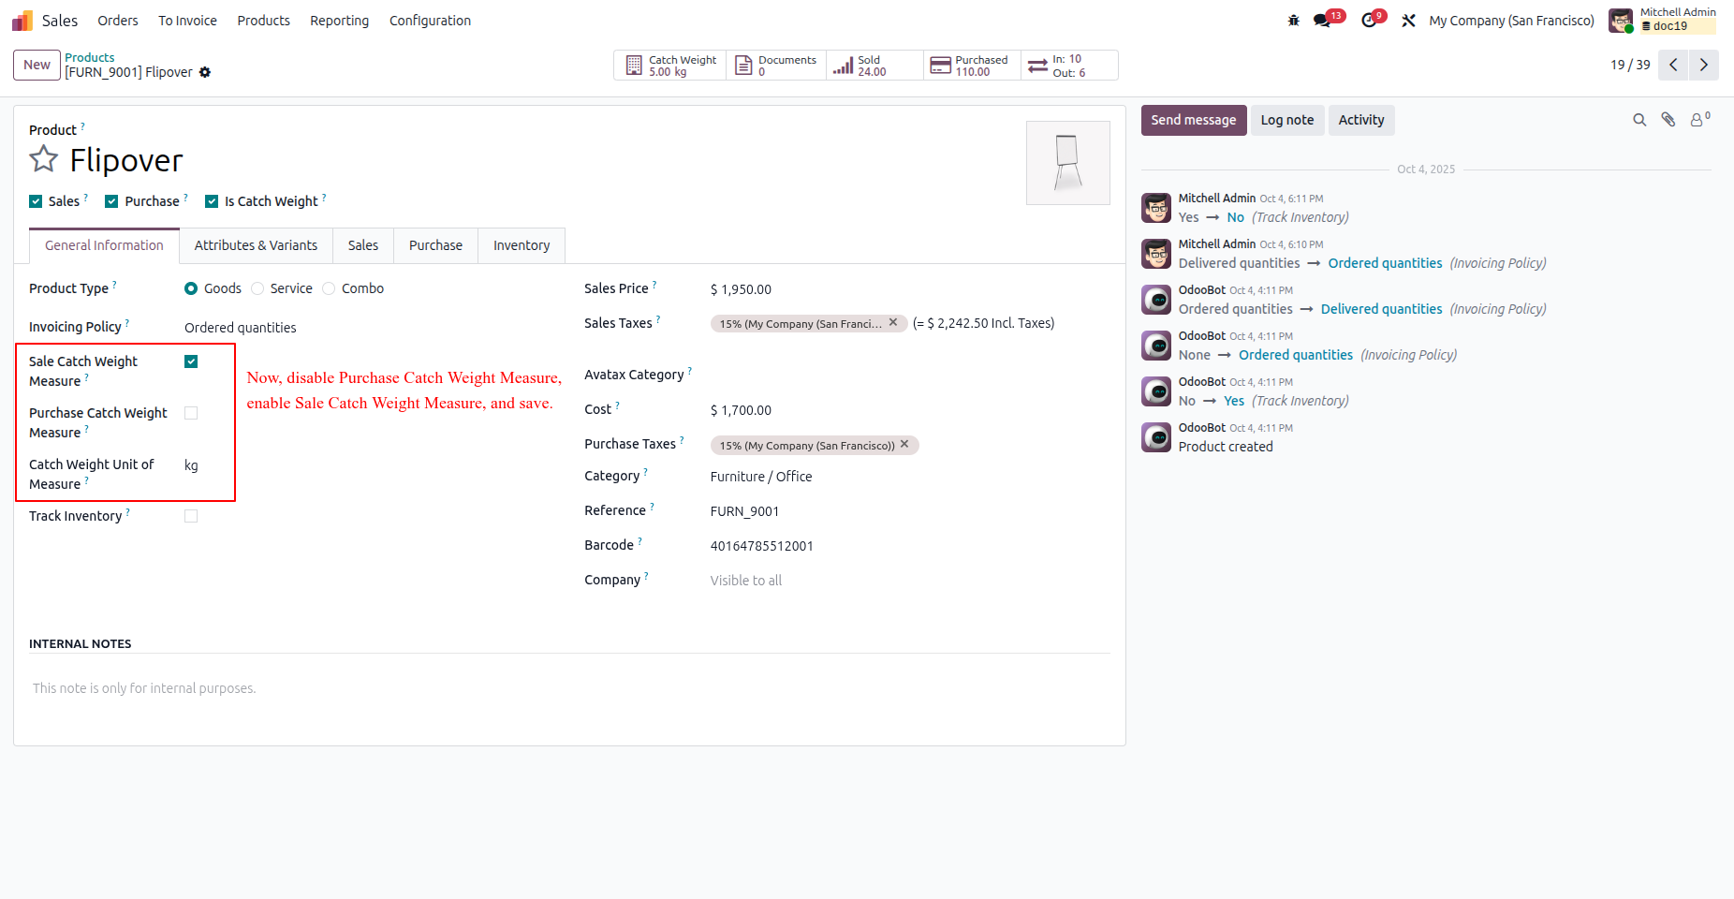Open the debug bug icon
1734x899 pixels.
tap(1293, 21)
